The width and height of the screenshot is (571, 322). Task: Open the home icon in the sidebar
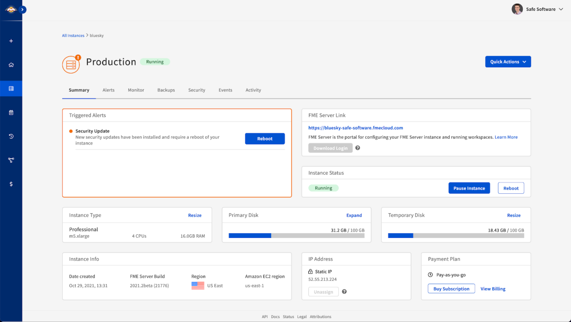click(x=11, y=65)
